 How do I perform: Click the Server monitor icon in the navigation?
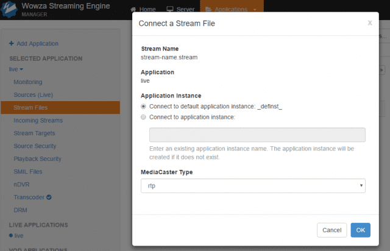point(170,9)
